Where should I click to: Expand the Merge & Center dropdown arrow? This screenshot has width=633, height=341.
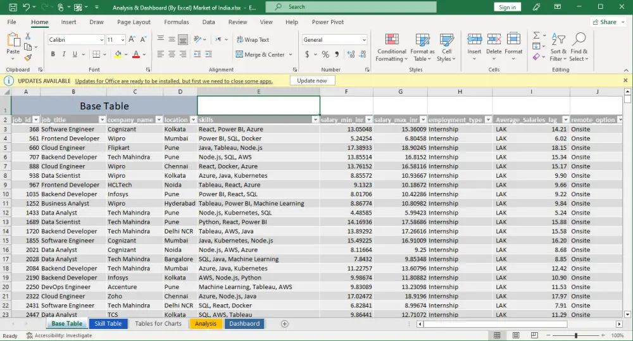point(291,54)
